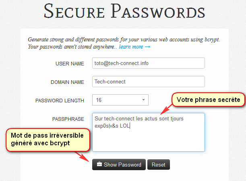Click the PASSPHRASE label
Image resolution: width=246 pixels, height=181 pixels.
click(x=68, y=119)
